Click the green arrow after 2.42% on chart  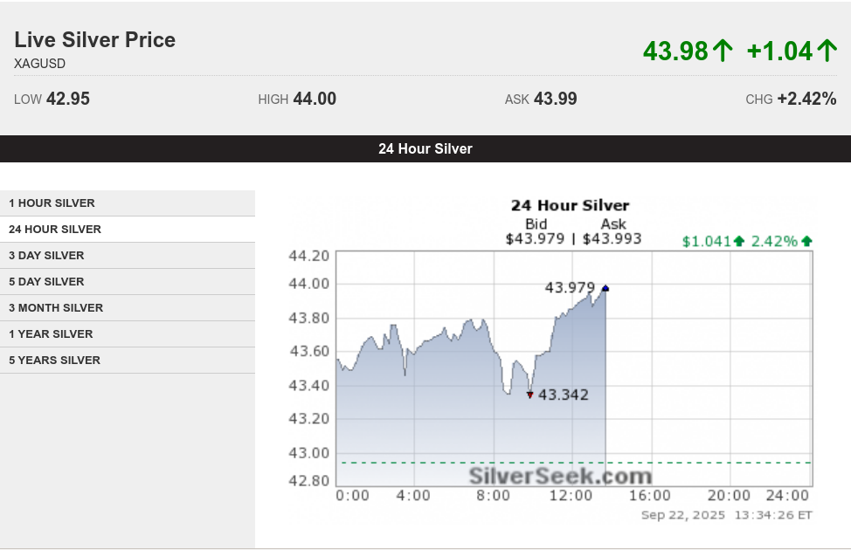(806, 241)
